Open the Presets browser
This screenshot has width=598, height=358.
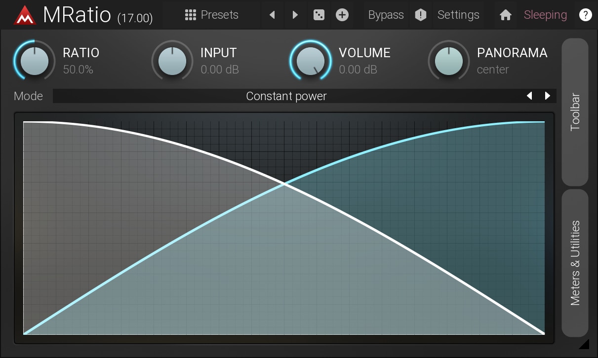point(211,15)
